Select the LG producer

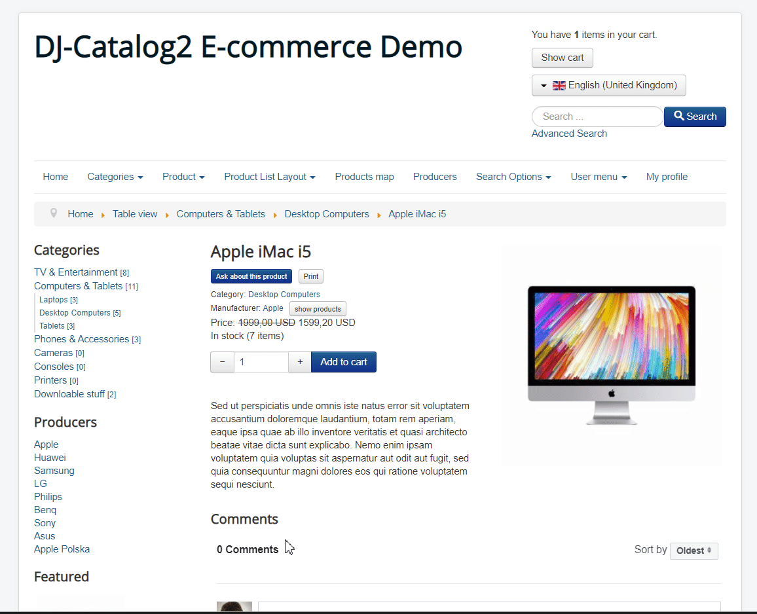tap(41, 483)
